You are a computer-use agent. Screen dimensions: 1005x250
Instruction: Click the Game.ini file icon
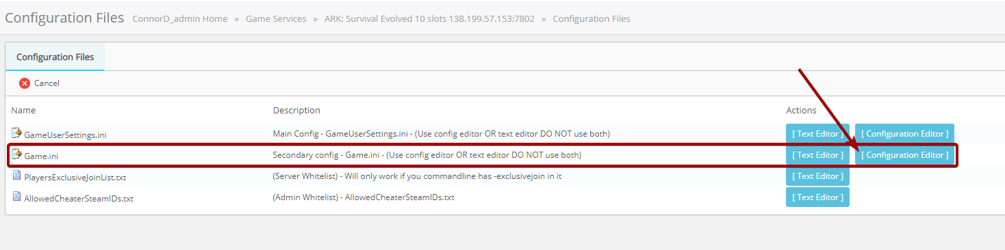point(17,155)
